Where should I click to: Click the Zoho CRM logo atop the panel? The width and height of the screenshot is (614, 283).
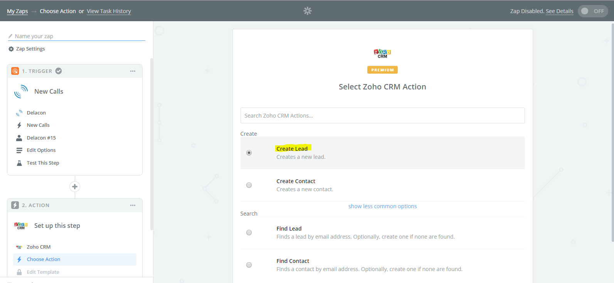tap(382, 54)
